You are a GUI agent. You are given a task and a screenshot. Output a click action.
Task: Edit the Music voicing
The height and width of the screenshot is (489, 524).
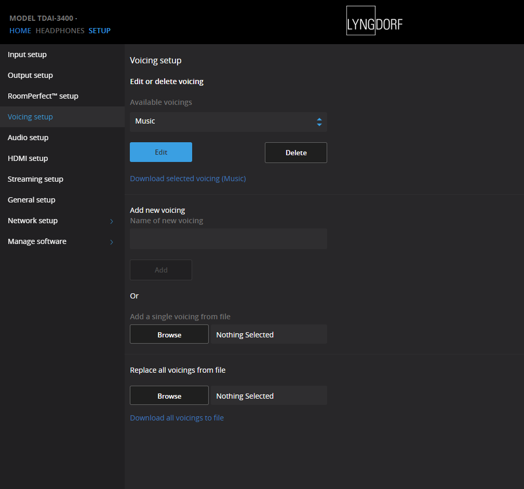(160, 152)
